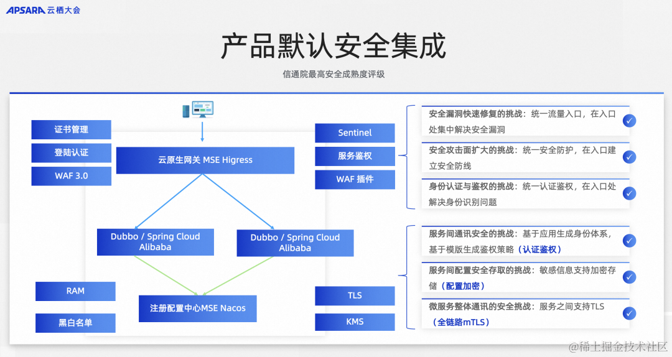Click the text 安全攻击面扩大的挑战
Image resolution: width=672 pixels, height=357 pixels.
tap(471, 151)
